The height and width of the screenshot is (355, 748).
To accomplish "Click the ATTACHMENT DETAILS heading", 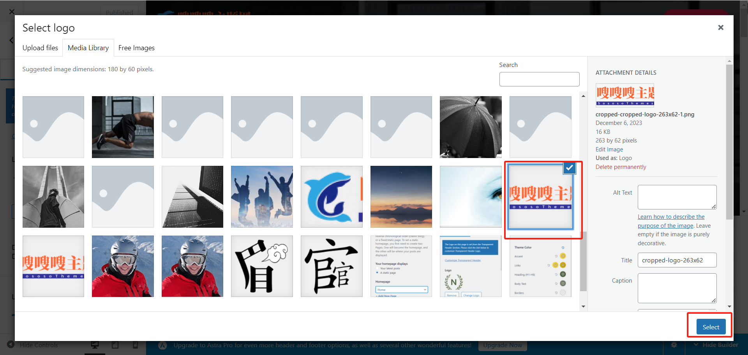I will 626,73.
